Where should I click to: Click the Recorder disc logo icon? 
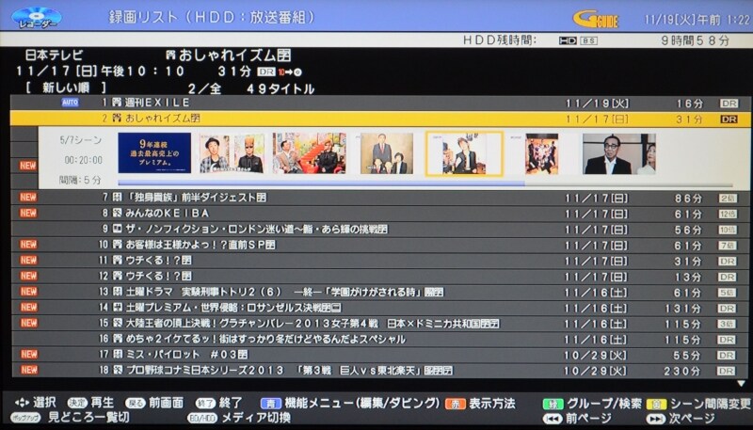pos(37,17)
